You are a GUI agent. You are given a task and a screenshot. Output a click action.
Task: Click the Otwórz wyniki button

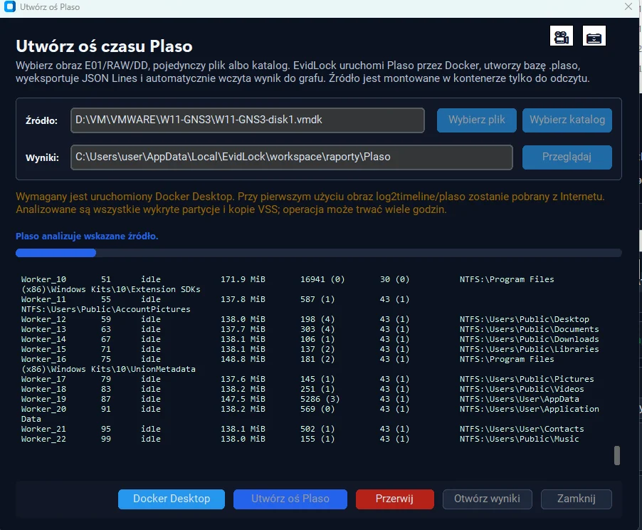click(x=488, y=499)
